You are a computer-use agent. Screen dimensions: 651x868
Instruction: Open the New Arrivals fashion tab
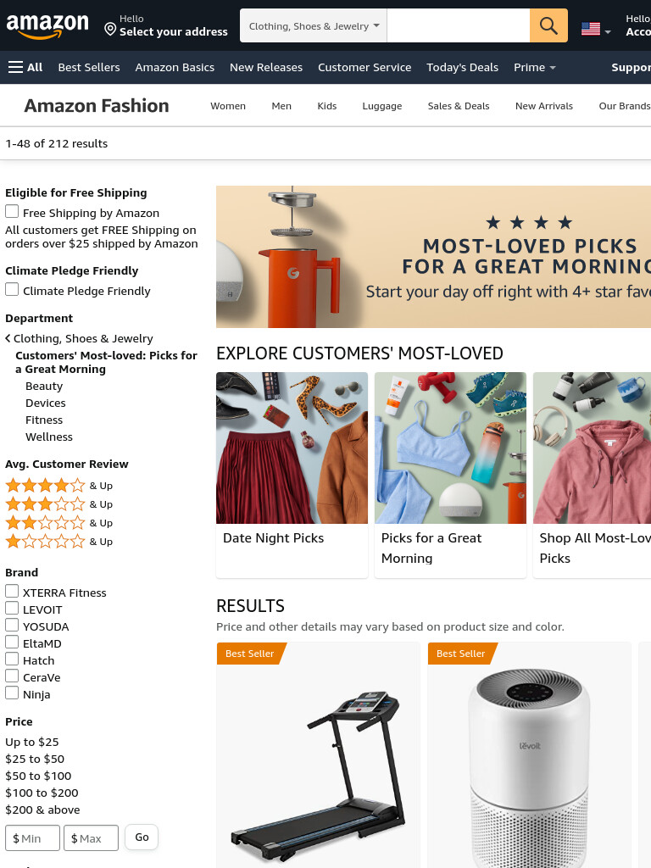coord(543,106)
